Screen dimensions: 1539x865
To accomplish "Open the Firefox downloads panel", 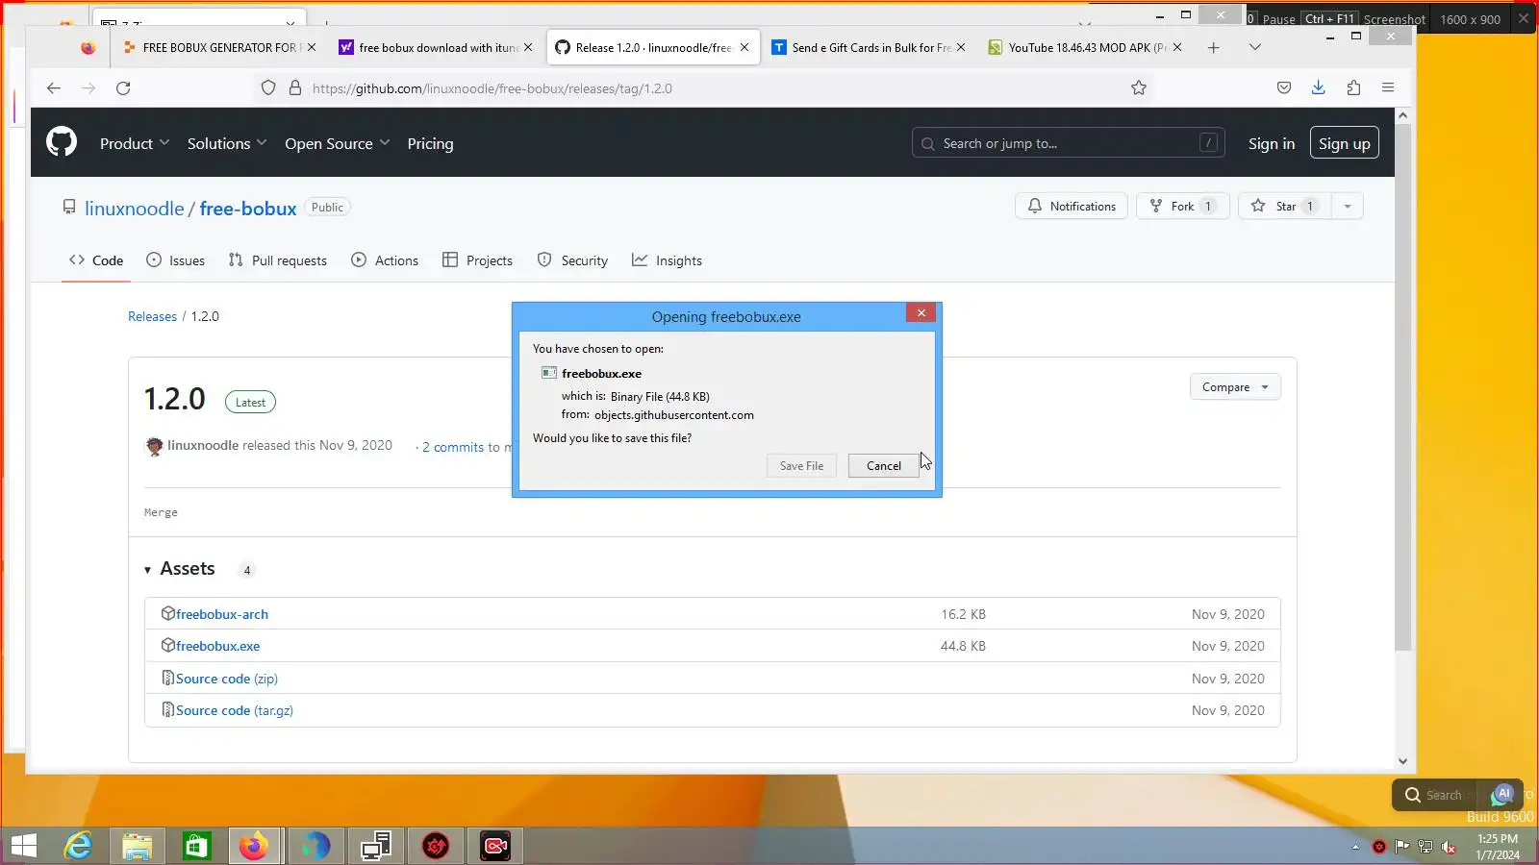I will point(1318,87).
